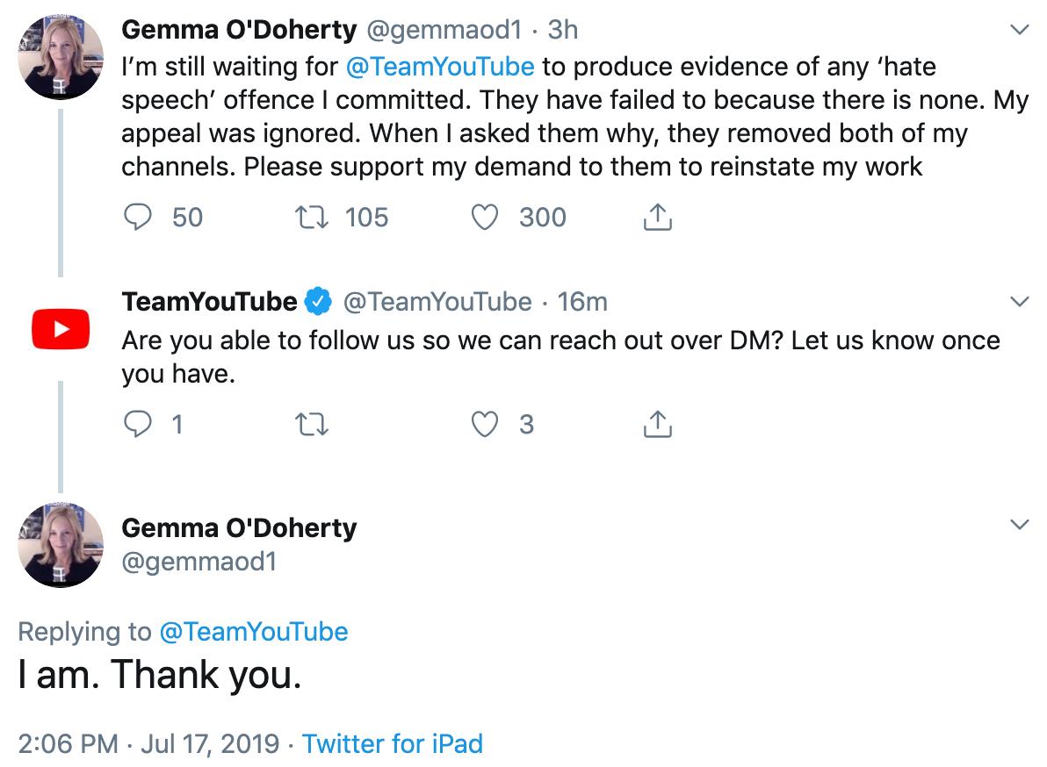Reply to Gemma O'Doherty's first tweet
This screenshot has width=1047, height=767.
coord(136,218)
